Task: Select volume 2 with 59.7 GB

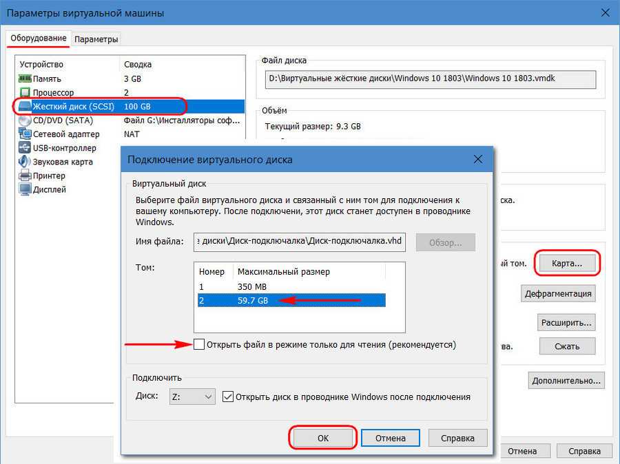Action: pos(291,300)
